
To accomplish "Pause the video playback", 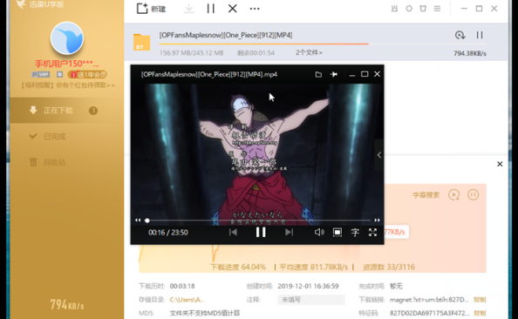I will pyautogui.click(x=261, y=232).
